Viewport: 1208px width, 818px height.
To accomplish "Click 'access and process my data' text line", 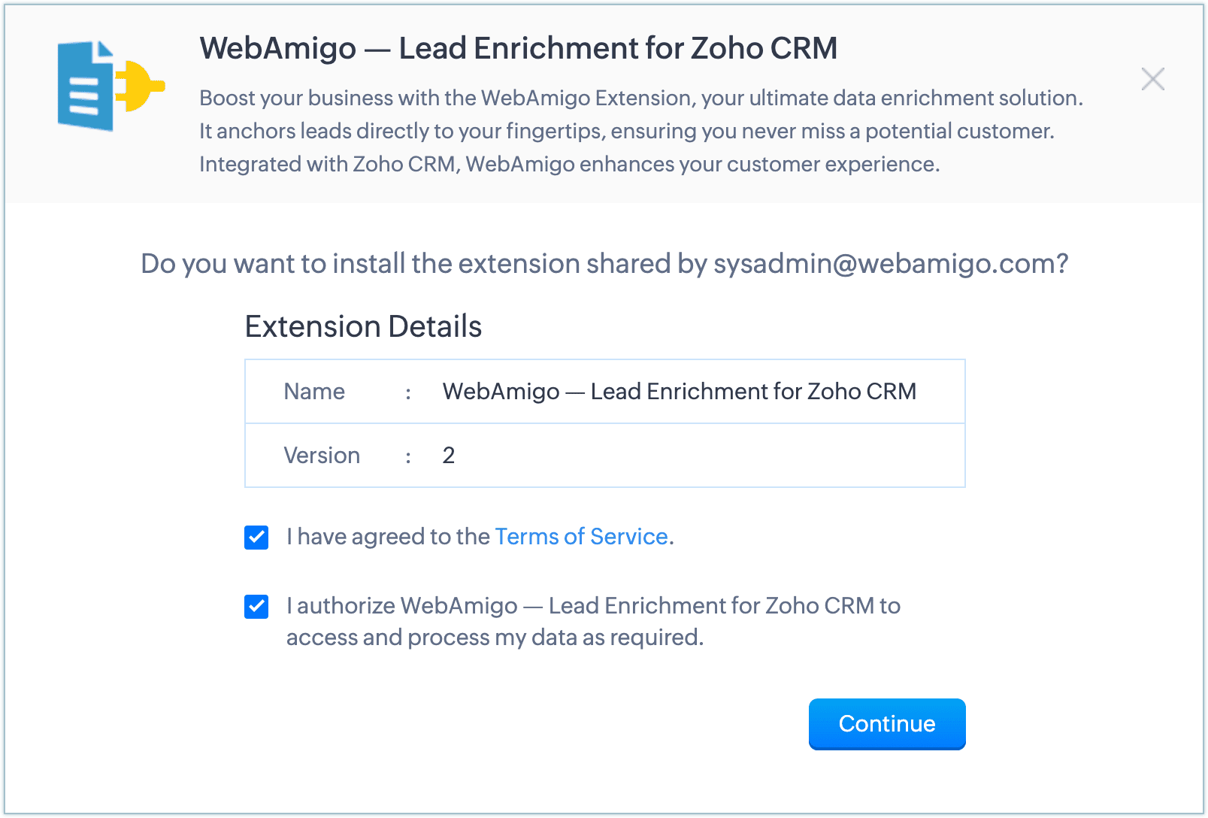I will point(495,638).
